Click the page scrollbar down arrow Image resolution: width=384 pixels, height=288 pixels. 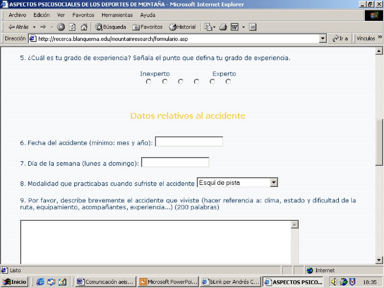pos(379,260)
